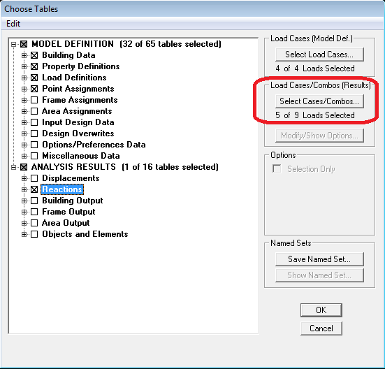Expand the Frame Output node

(24, 212)
